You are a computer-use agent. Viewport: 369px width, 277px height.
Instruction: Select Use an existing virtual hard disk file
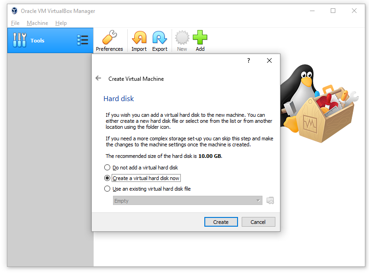tap(107, 189)
